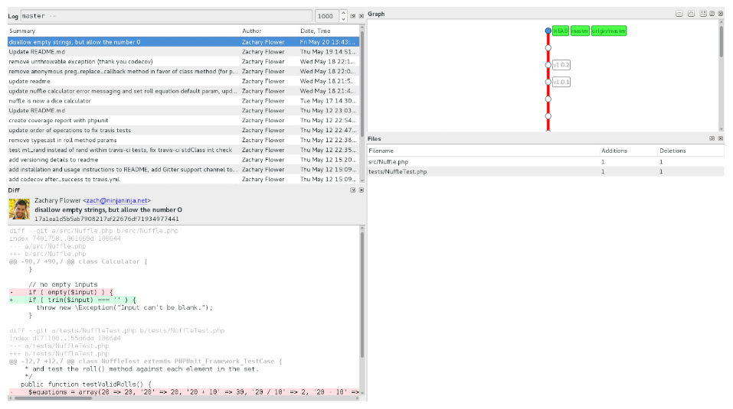Detach the Files panel with float icon
Viewport: 733px width, 409px height.
712,138
